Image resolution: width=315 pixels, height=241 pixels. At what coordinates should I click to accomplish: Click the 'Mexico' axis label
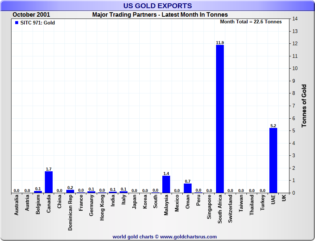177,203
